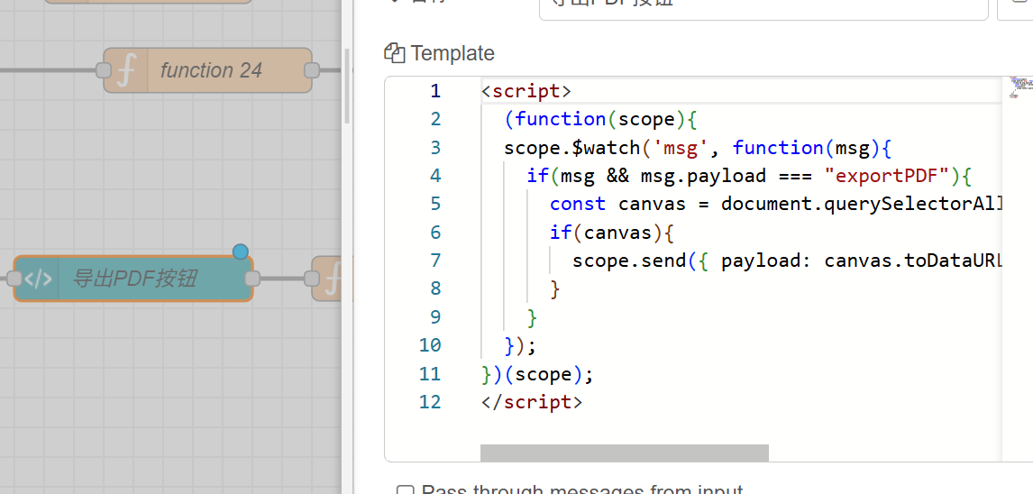Toggle Pass through messages from input checkbox
This screenshot has width=1033, height=494.
405,490
